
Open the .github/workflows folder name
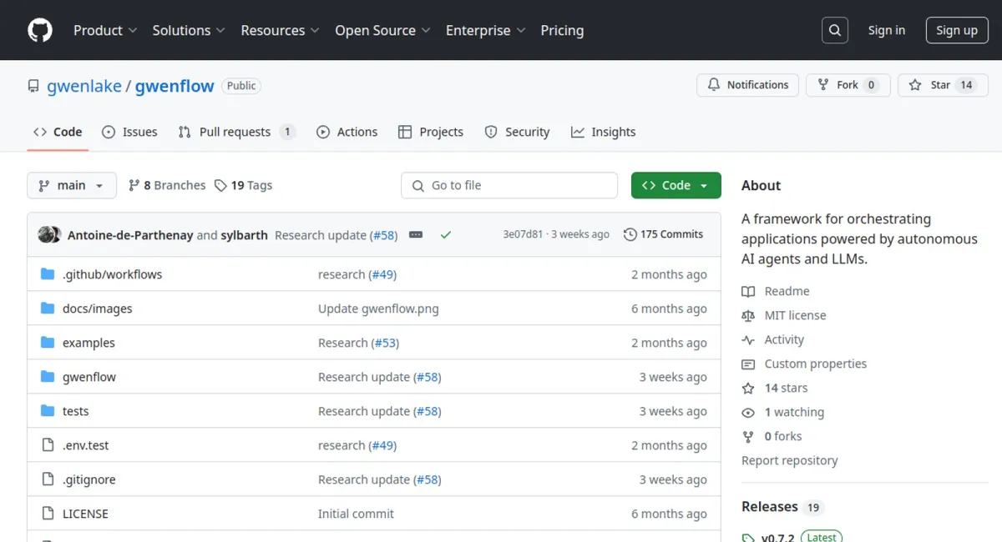click(x=112, y=274)
